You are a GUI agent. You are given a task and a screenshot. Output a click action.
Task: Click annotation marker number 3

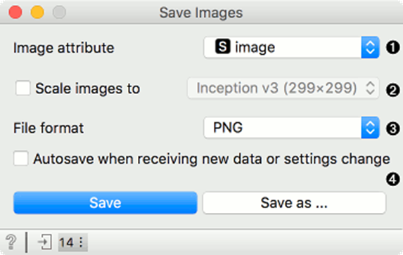point(392,129)
